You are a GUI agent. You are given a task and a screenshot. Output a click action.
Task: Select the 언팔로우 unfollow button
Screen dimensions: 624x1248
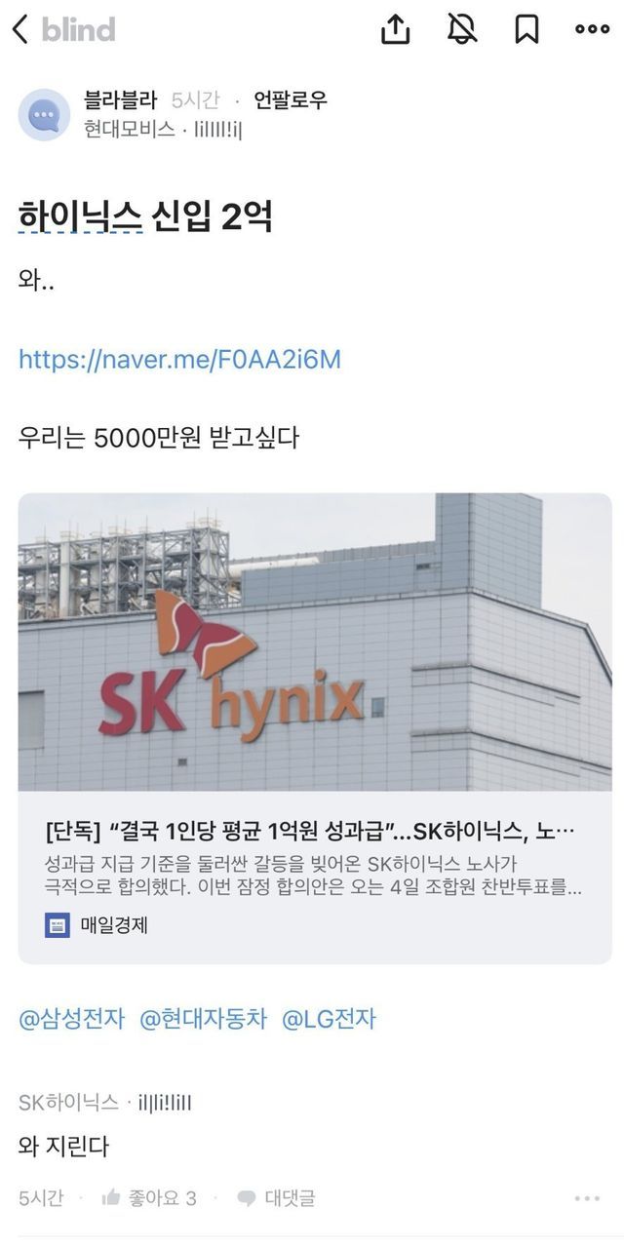pyautogui.click(x=291, y=99)
